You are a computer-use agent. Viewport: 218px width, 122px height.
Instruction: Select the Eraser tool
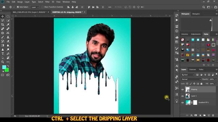point(8,41)
